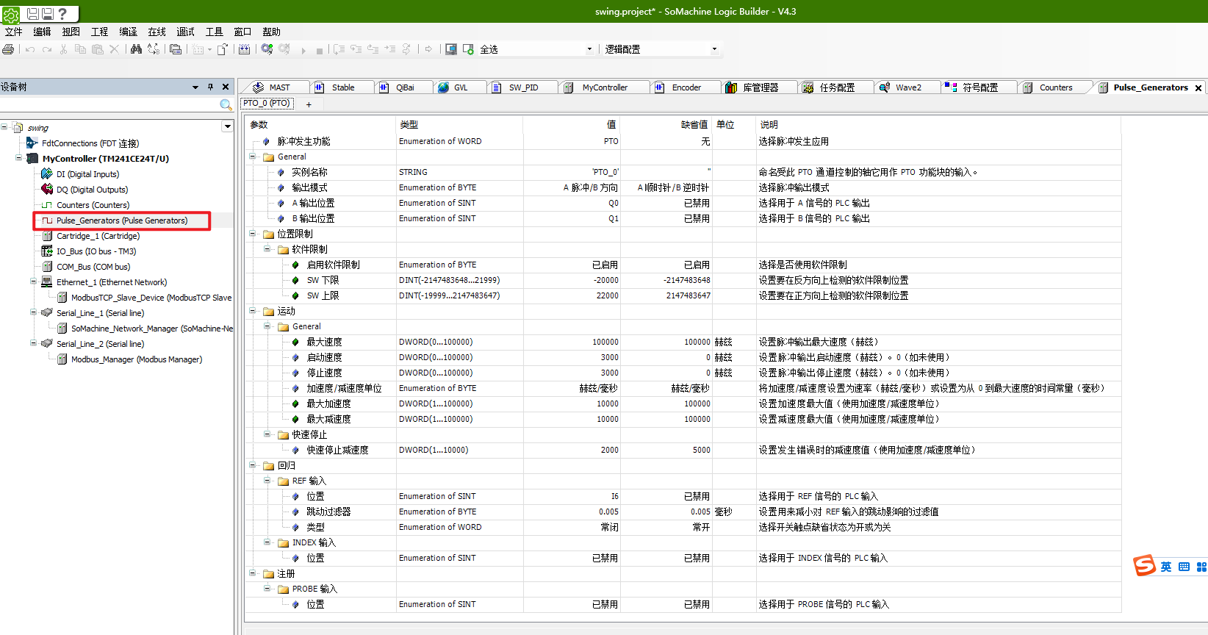Open the 全选 dropdown
This screenshot has width=1208, height=635.
[x=589, y=49]
